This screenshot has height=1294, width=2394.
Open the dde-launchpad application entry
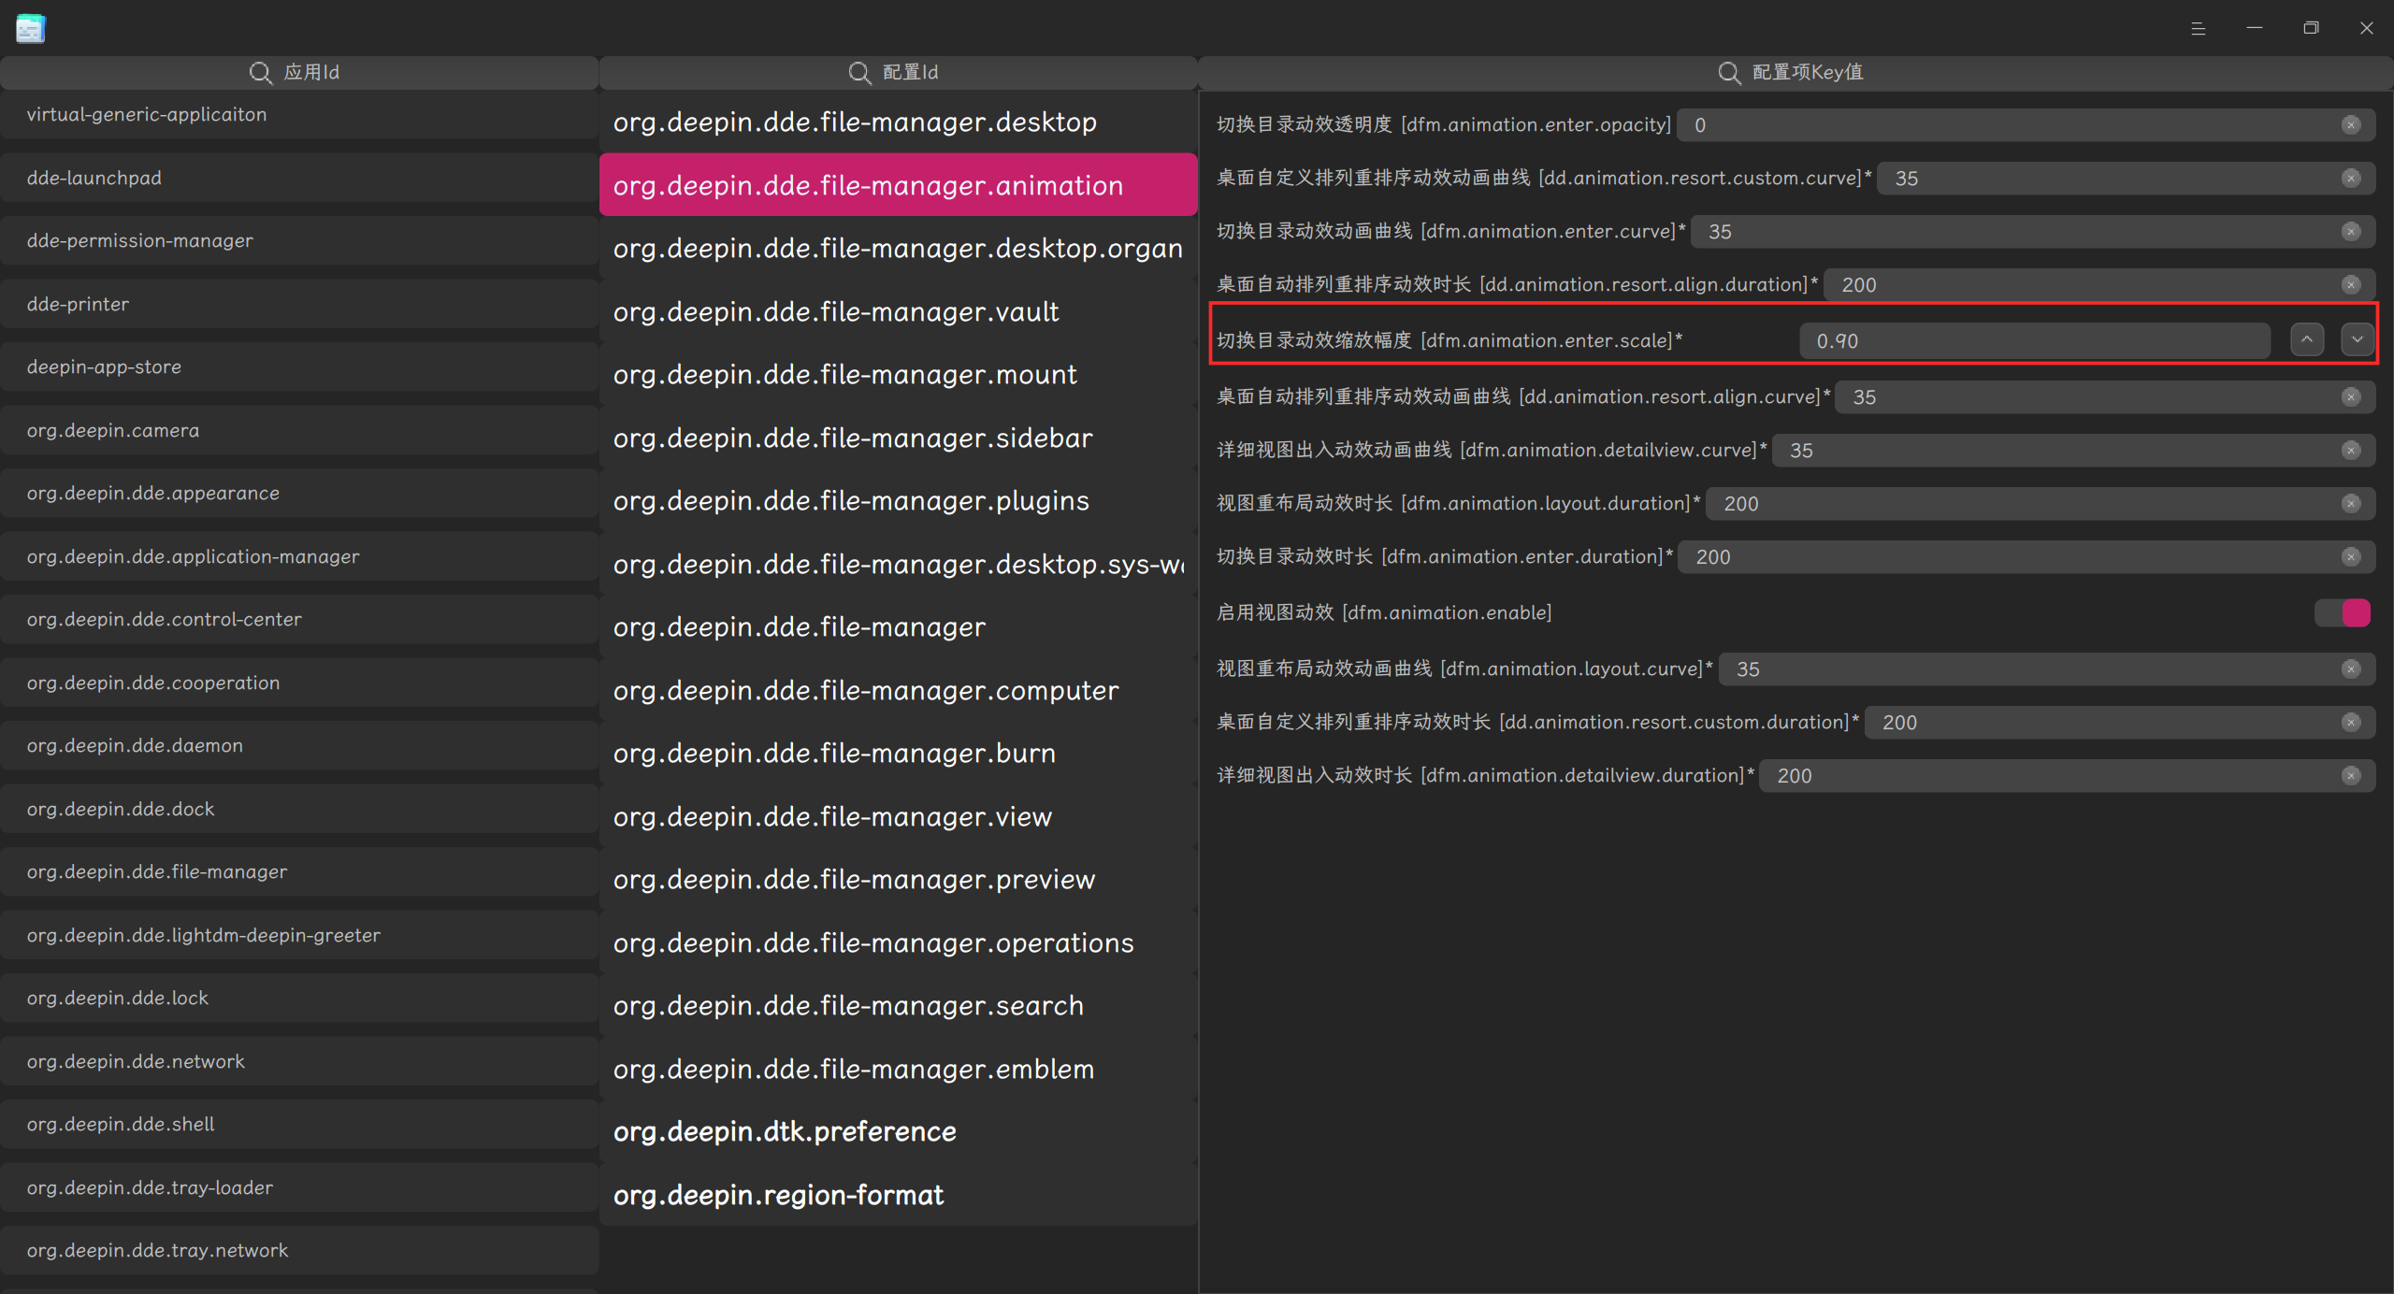(299, 178)
